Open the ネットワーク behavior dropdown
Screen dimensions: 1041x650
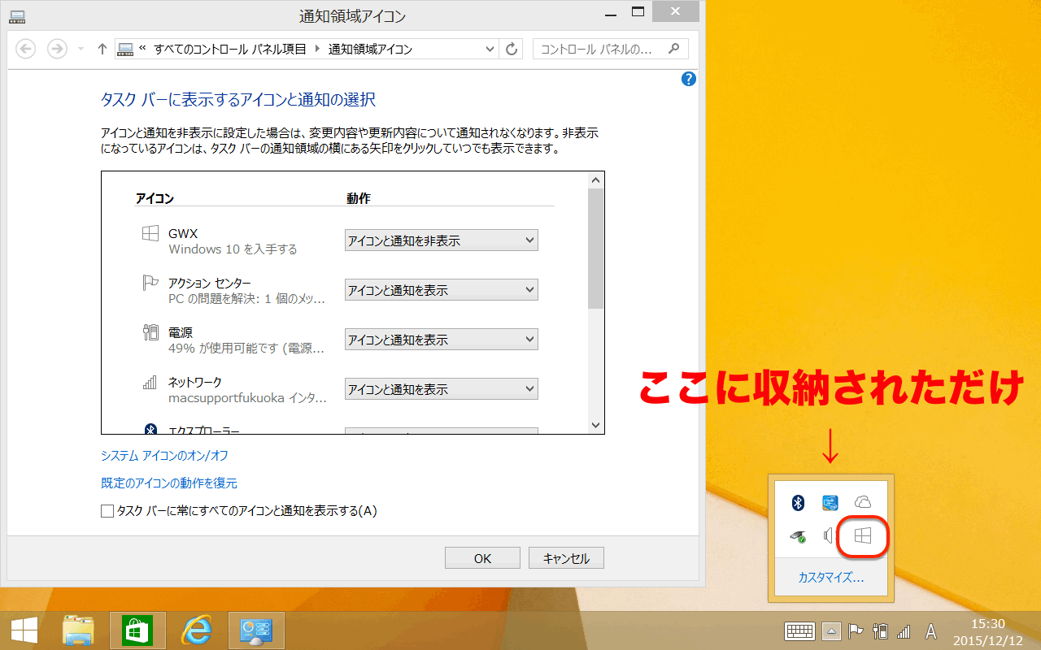coord(441,389)
